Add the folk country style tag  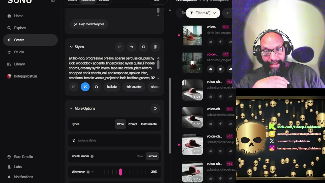point(134,87)
